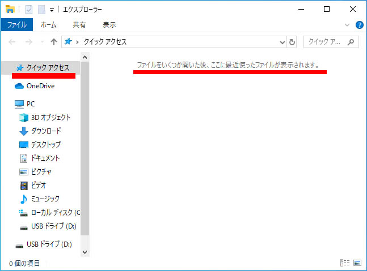367x271 pixels.
Task: Click the search magnifier icon
Action: (351, 42)
